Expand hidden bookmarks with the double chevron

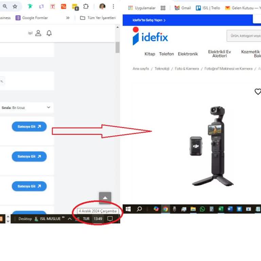[68, 18]
